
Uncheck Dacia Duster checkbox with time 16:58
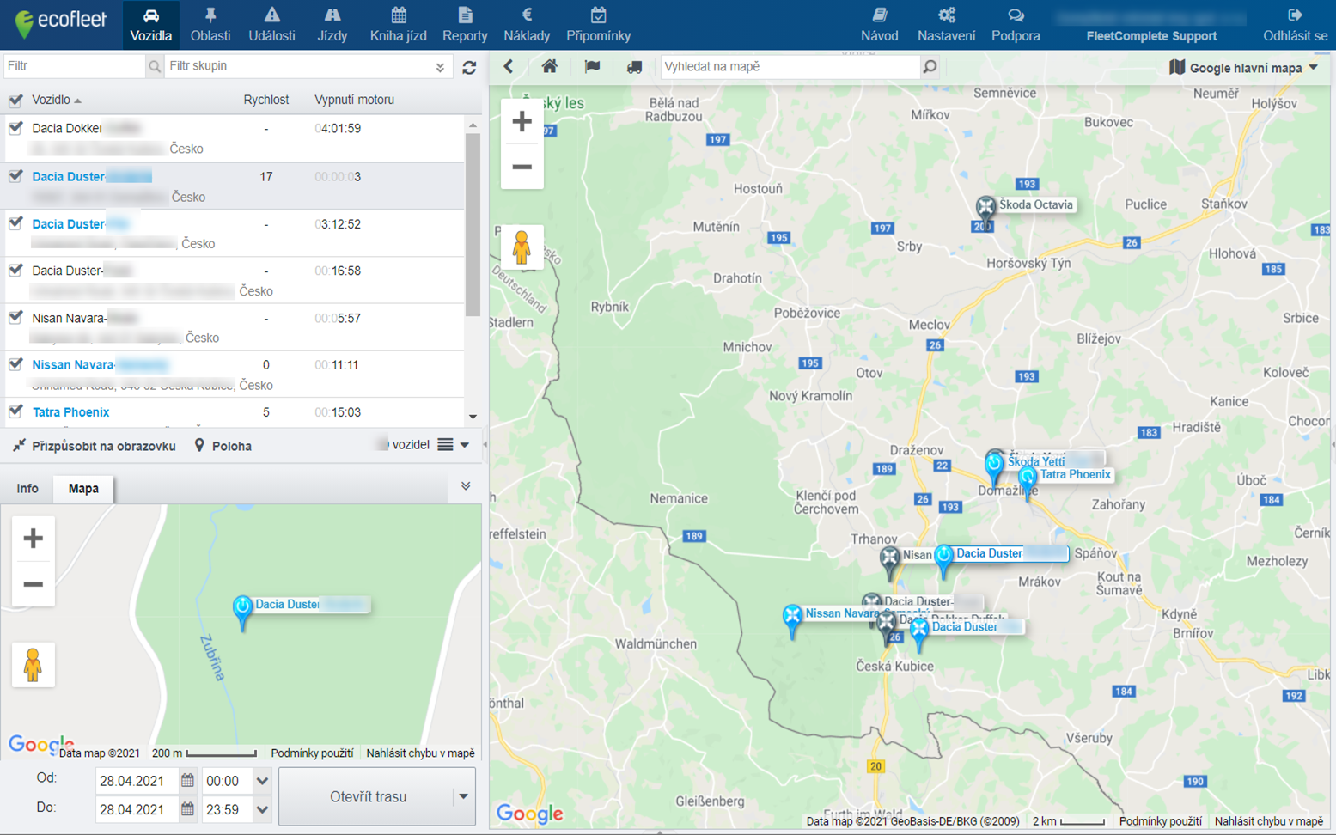tap(15, 271)
